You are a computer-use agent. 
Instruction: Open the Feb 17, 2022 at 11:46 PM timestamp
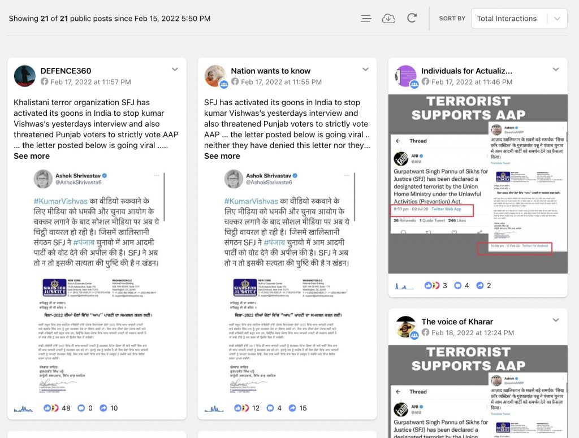472,82
